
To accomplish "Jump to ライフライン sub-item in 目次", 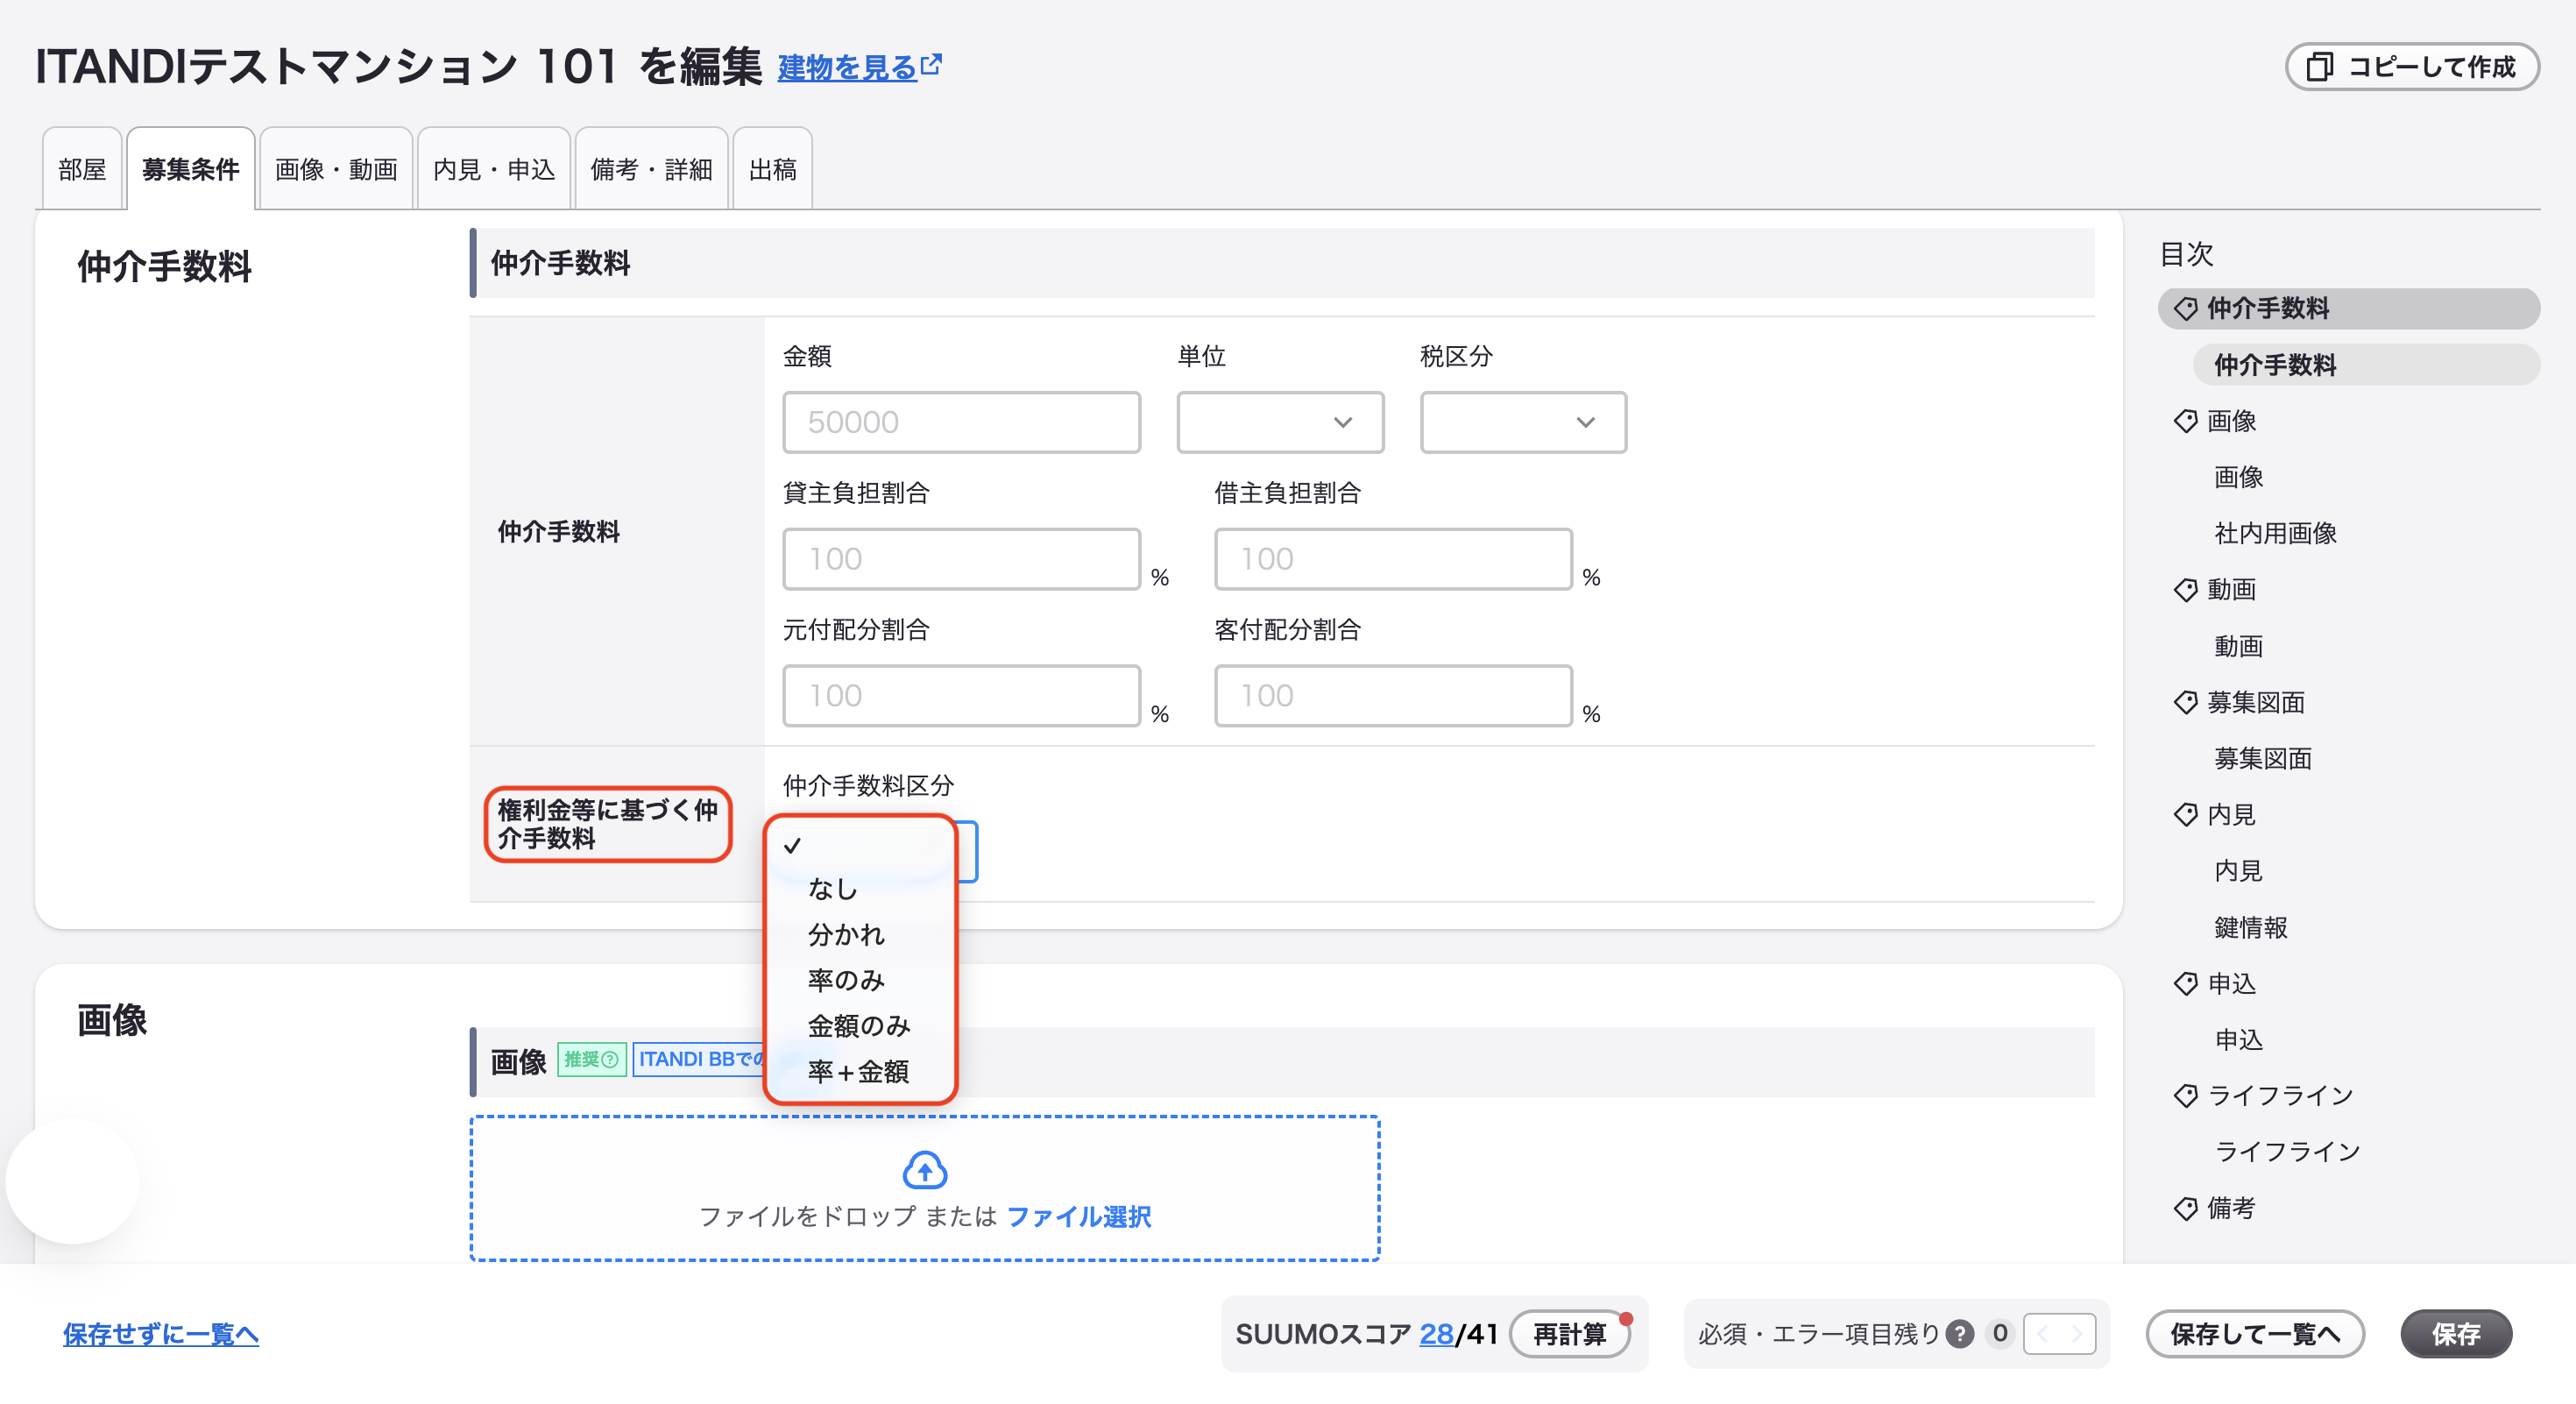I will coord(2287,1152).
